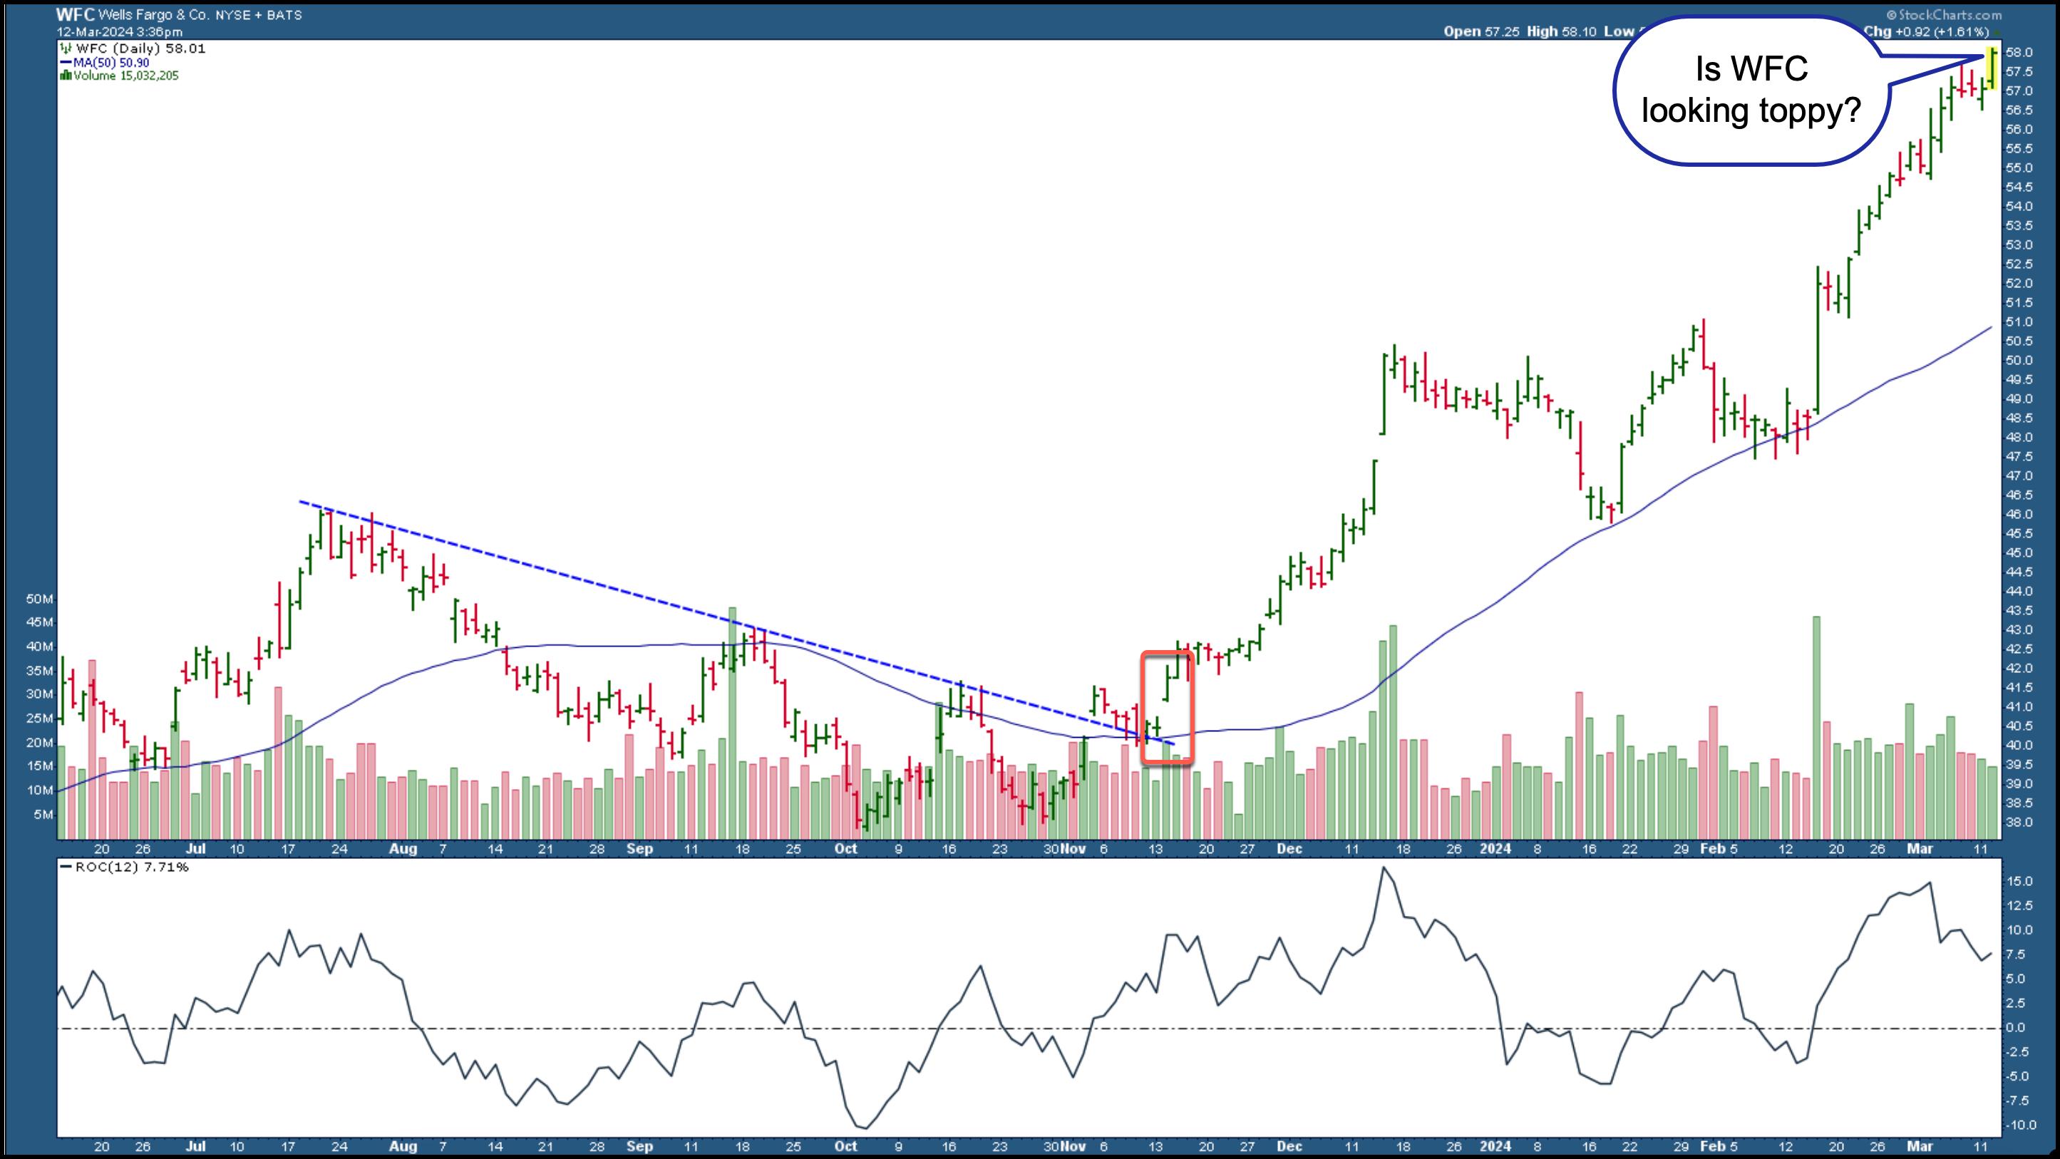Screen dimensions: 2060x1159
Task: Click the blue MA(50) legend line icon
Action: 66,63
